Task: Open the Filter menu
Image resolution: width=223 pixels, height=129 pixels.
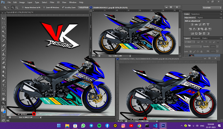Action: pos(52,2)
